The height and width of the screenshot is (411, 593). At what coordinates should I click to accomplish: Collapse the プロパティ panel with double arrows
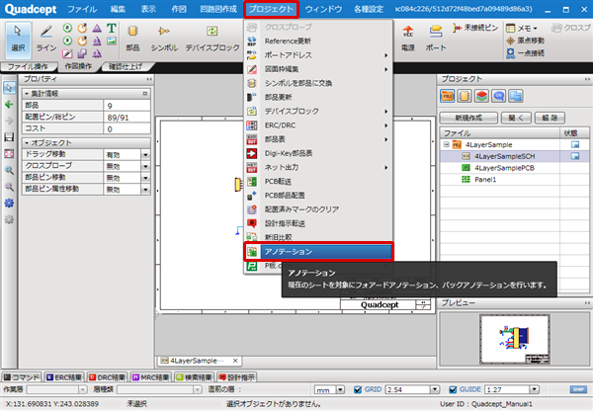click(149, 79)
